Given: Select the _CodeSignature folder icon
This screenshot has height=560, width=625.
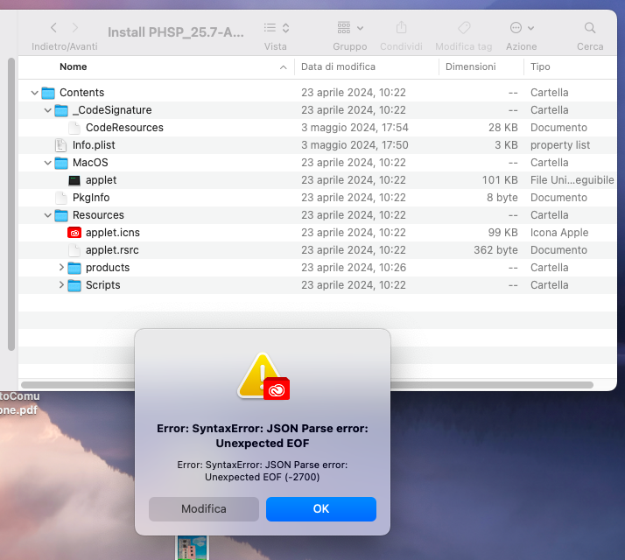Looking at the screenshot, I should [x=61, y=110].
